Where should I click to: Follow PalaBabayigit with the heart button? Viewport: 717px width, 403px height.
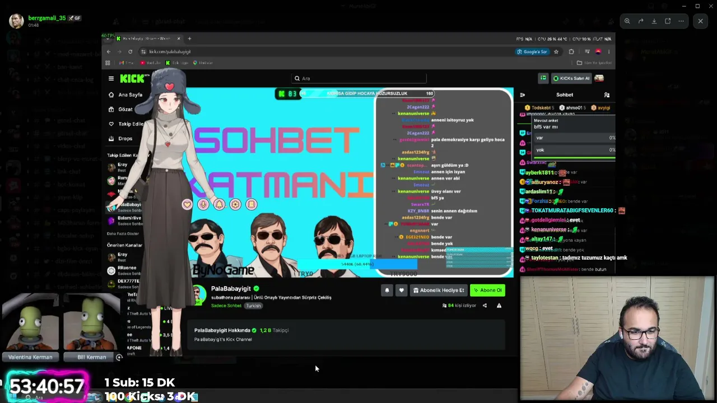tap(401, 290)
